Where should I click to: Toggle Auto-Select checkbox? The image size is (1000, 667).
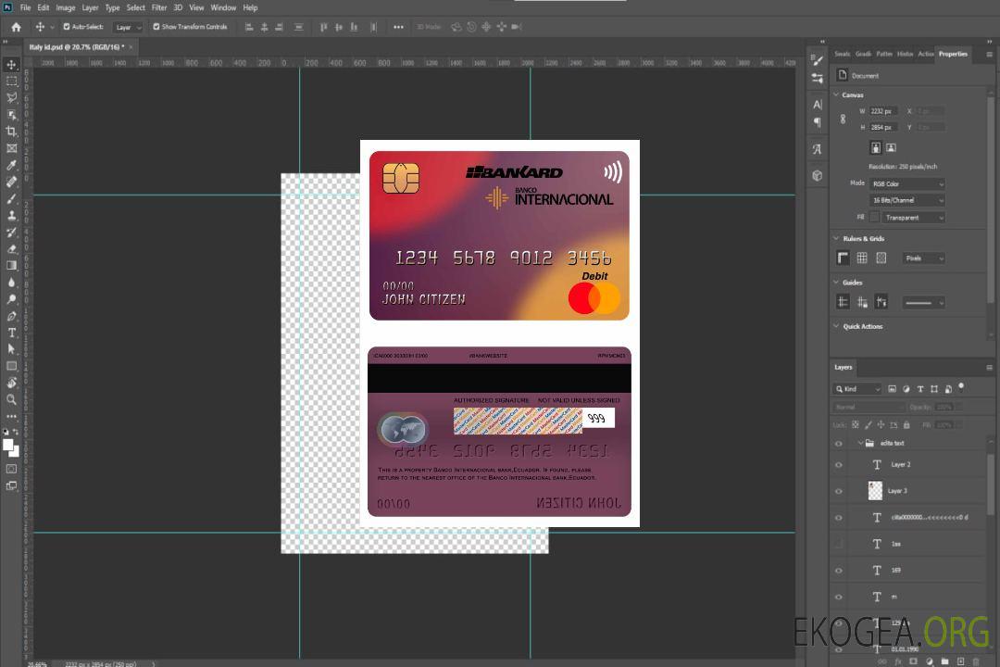[67, 27]
